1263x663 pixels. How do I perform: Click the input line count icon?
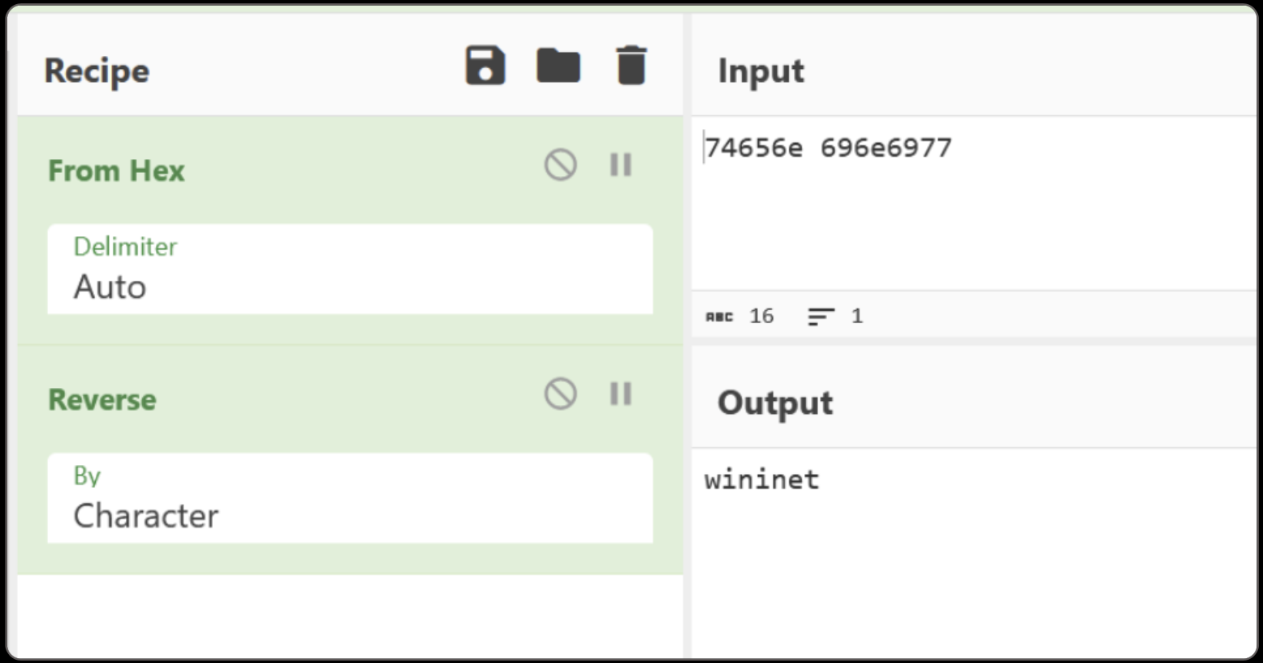pos(821,316)
